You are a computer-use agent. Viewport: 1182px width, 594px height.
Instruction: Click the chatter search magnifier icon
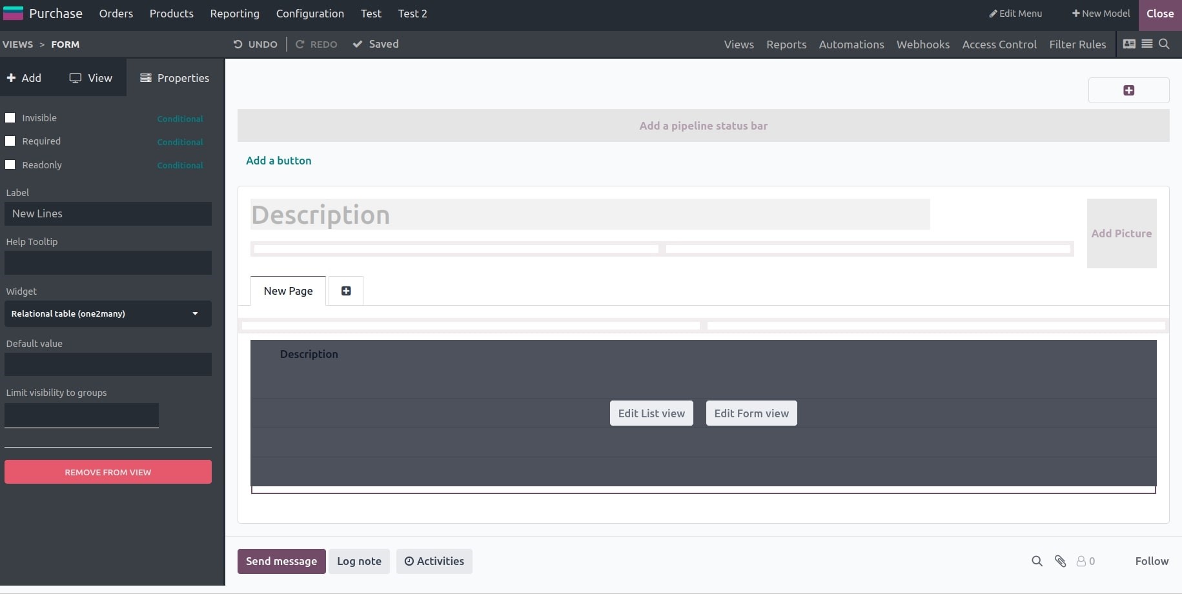(x=1037, y=561)
